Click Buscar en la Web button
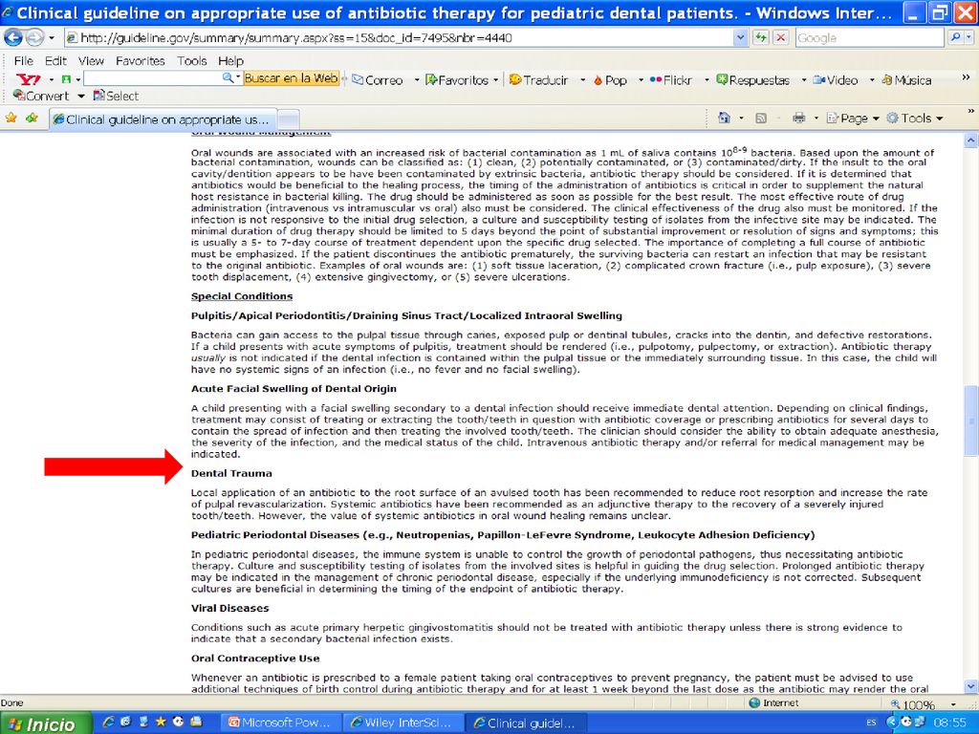Viewport: 979px width, 734px height. [291, 78]
